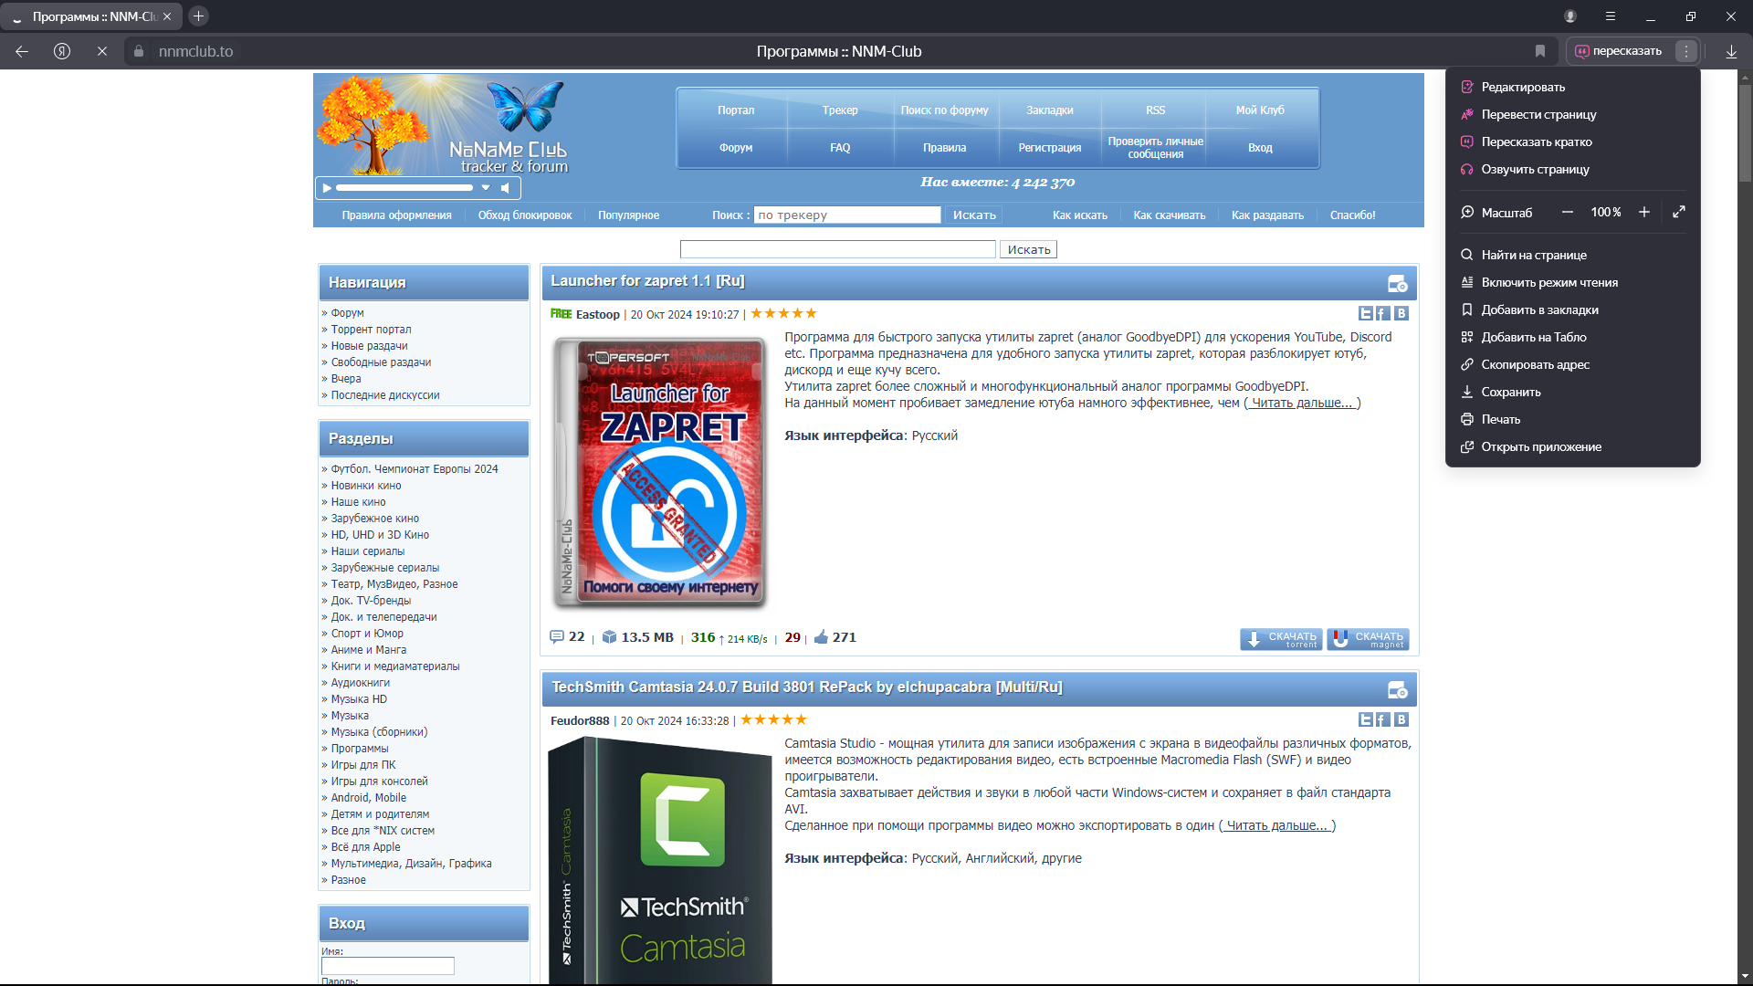Click the wide empty search field below header
Image resolution: width=1753 pixels, height=986 pixels.
coord(837,249)
